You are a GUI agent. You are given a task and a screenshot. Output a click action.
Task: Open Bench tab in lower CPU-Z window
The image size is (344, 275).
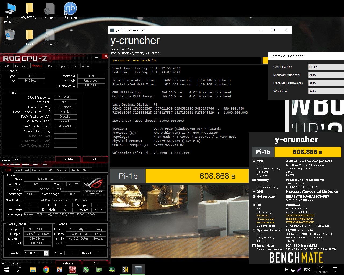[x=75, y=170]
